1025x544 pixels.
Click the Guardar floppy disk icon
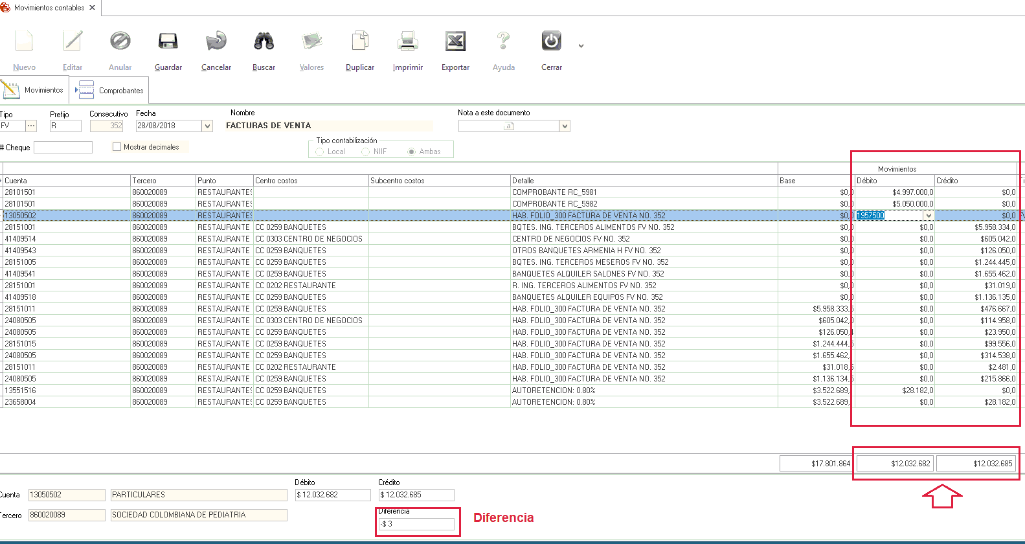click(x=168, y=41)
